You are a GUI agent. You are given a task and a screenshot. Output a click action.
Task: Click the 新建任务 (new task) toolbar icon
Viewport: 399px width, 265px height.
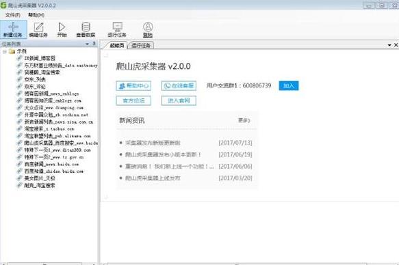tap(13, 29)
